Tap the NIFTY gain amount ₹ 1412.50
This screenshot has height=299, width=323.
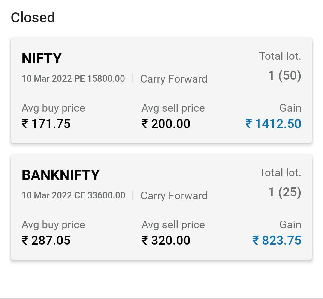tap(273, 124)
